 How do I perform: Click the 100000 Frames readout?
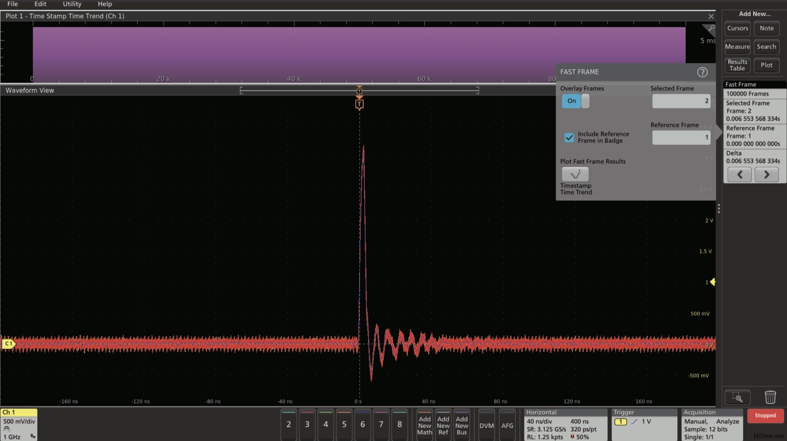pos(747,94)
